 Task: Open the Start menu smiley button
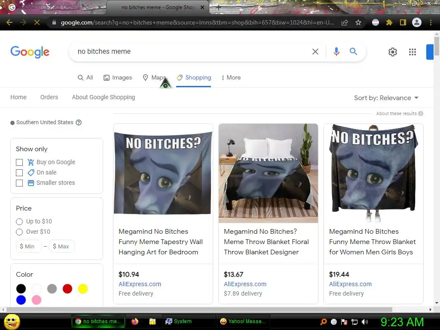pos(12,321)
